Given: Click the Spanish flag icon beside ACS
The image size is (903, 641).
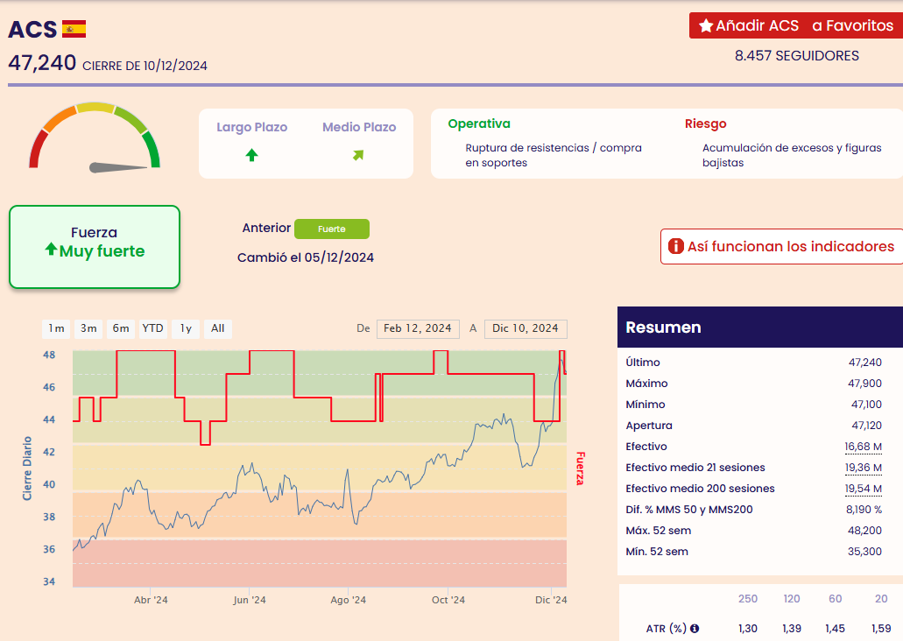Looking at the screenshot, I should click(x=74, y=29).
